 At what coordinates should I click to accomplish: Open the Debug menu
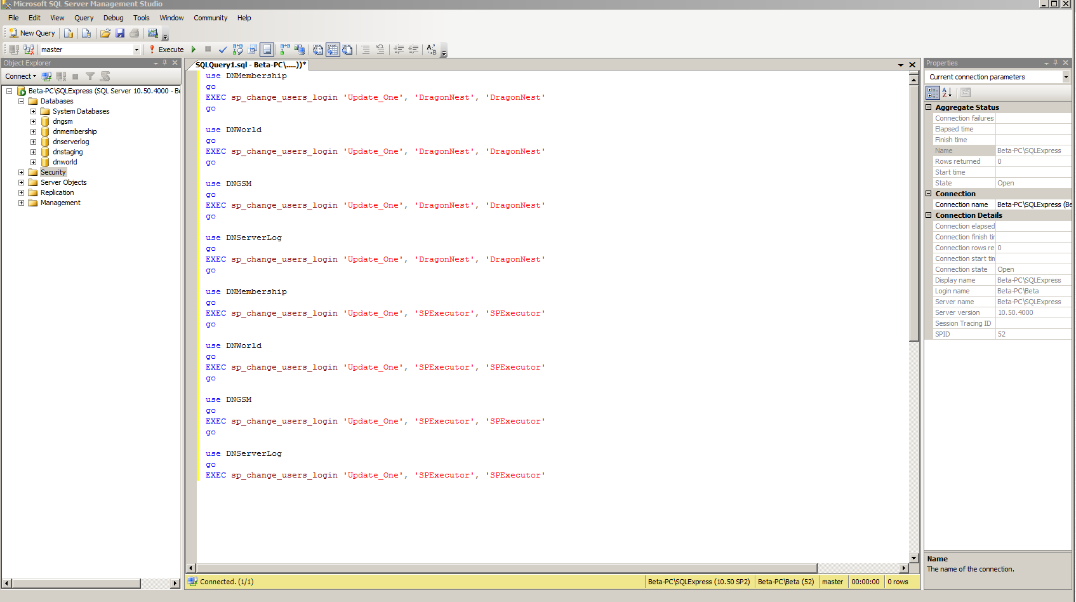pyautogui.click(x=113, y=18)
